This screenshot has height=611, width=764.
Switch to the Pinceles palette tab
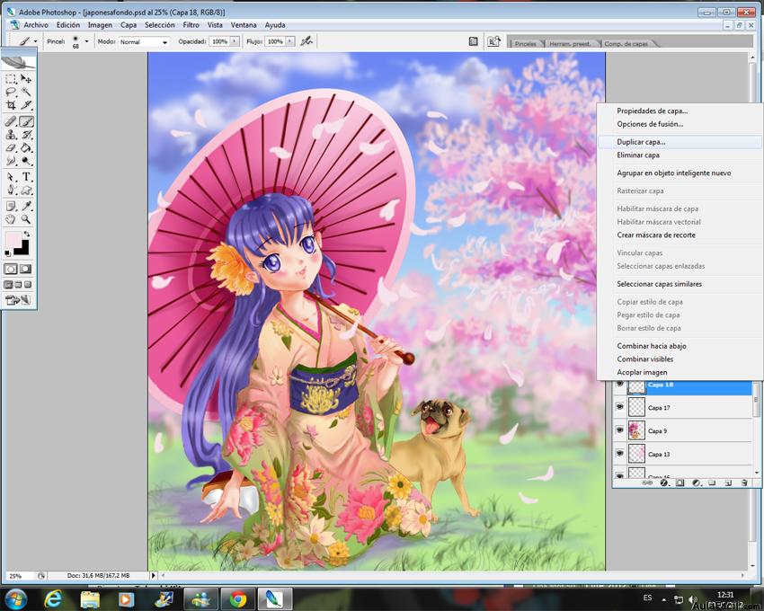point(525,43)
